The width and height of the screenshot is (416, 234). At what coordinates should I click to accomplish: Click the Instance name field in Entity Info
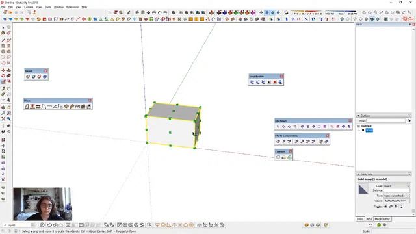pyautogui.click(x=396, y=190)
